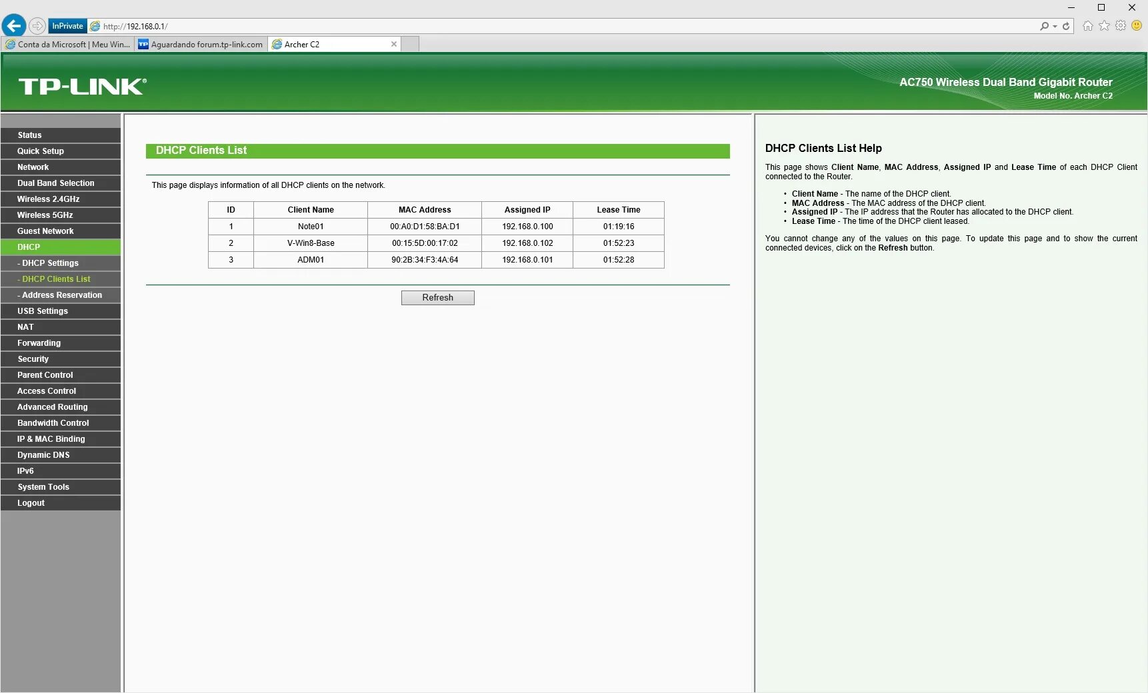Click client name Note01
This screenshot has width=1148, height=693.
pos(311,227)
